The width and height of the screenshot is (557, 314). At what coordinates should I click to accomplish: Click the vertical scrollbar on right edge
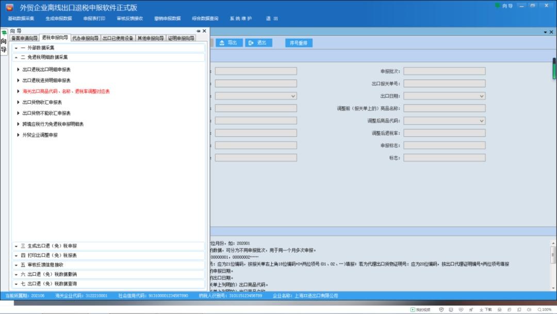554,70
